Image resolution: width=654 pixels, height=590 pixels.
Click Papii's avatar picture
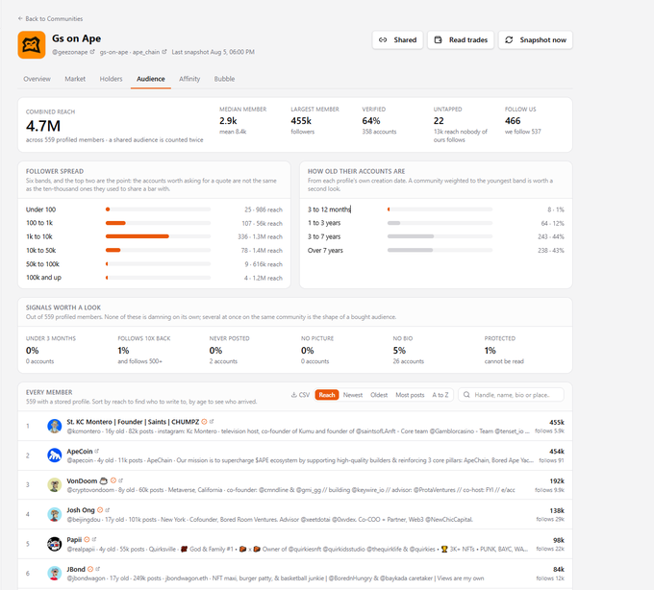pos(54,544)
